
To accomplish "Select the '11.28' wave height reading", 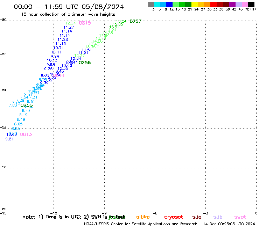I will (63, 39).
